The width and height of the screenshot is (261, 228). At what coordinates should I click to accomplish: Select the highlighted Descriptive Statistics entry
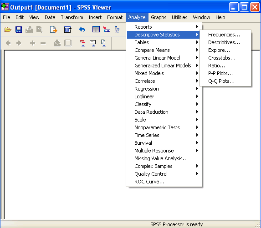pyautogui.click(x=163, y=35)
